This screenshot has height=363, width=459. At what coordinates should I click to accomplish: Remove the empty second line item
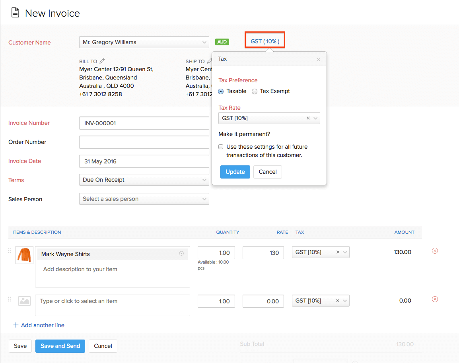pyautogui.click(x=435, y=299)
